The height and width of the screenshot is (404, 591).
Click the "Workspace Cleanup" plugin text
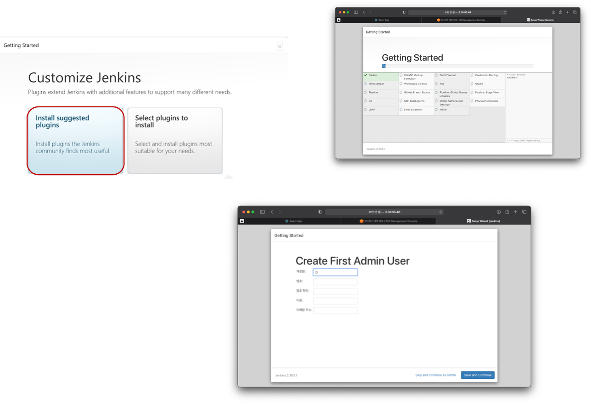[416, 84]
